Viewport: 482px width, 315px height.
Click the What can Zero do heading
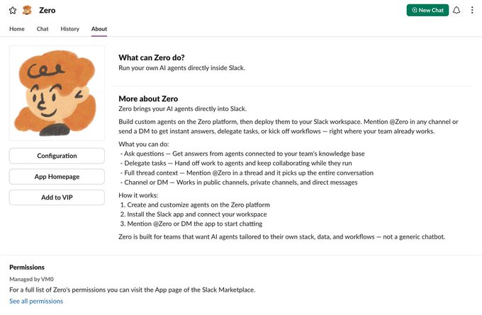click(152, 58)
